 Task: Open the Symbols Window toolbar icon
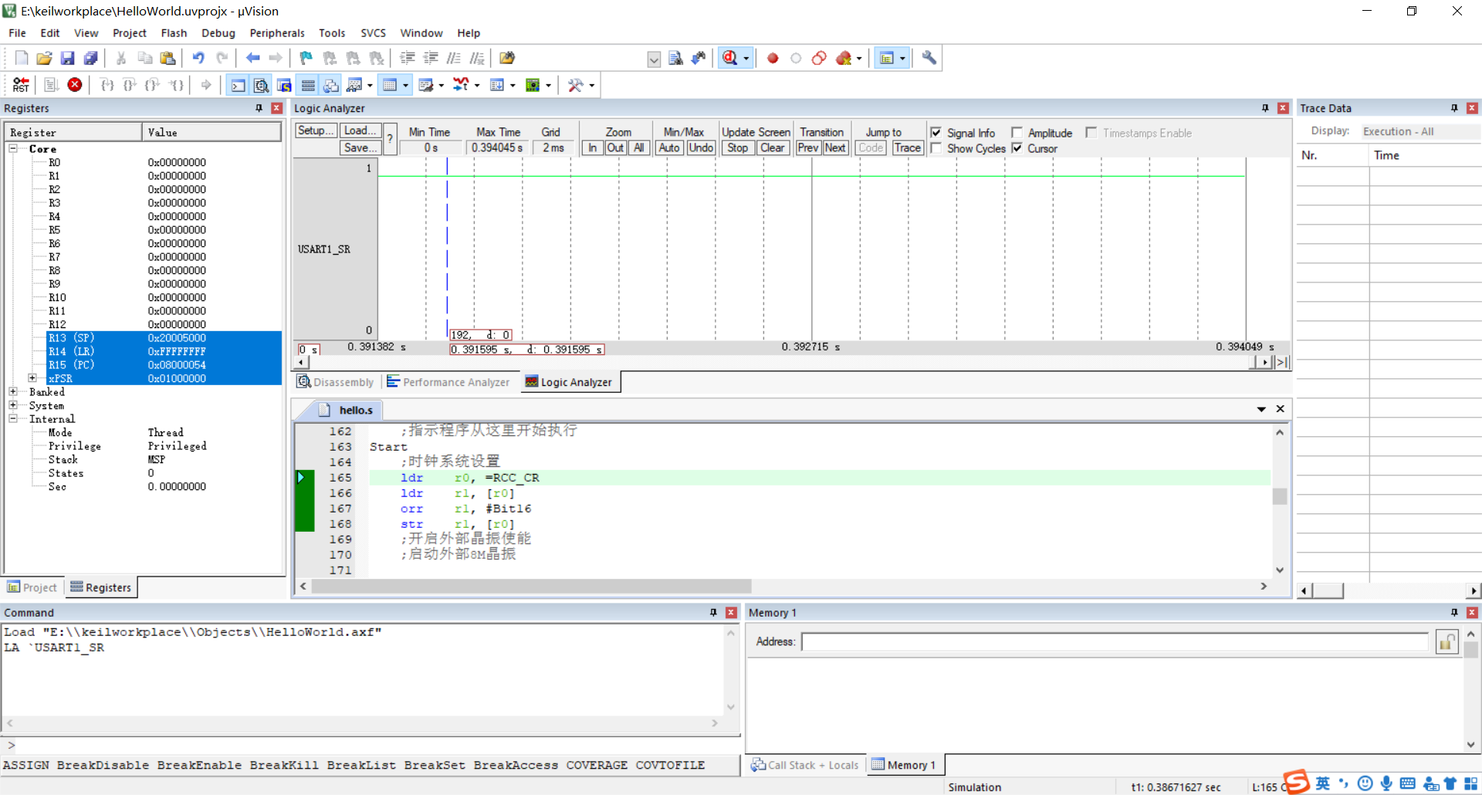point(284,85)
